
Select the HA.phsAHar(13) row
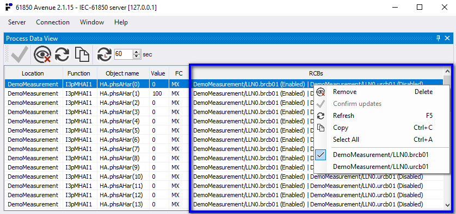point(224,204)
